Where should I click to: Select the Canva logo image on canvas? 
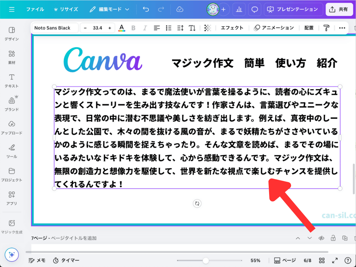(x=103, y=60)
